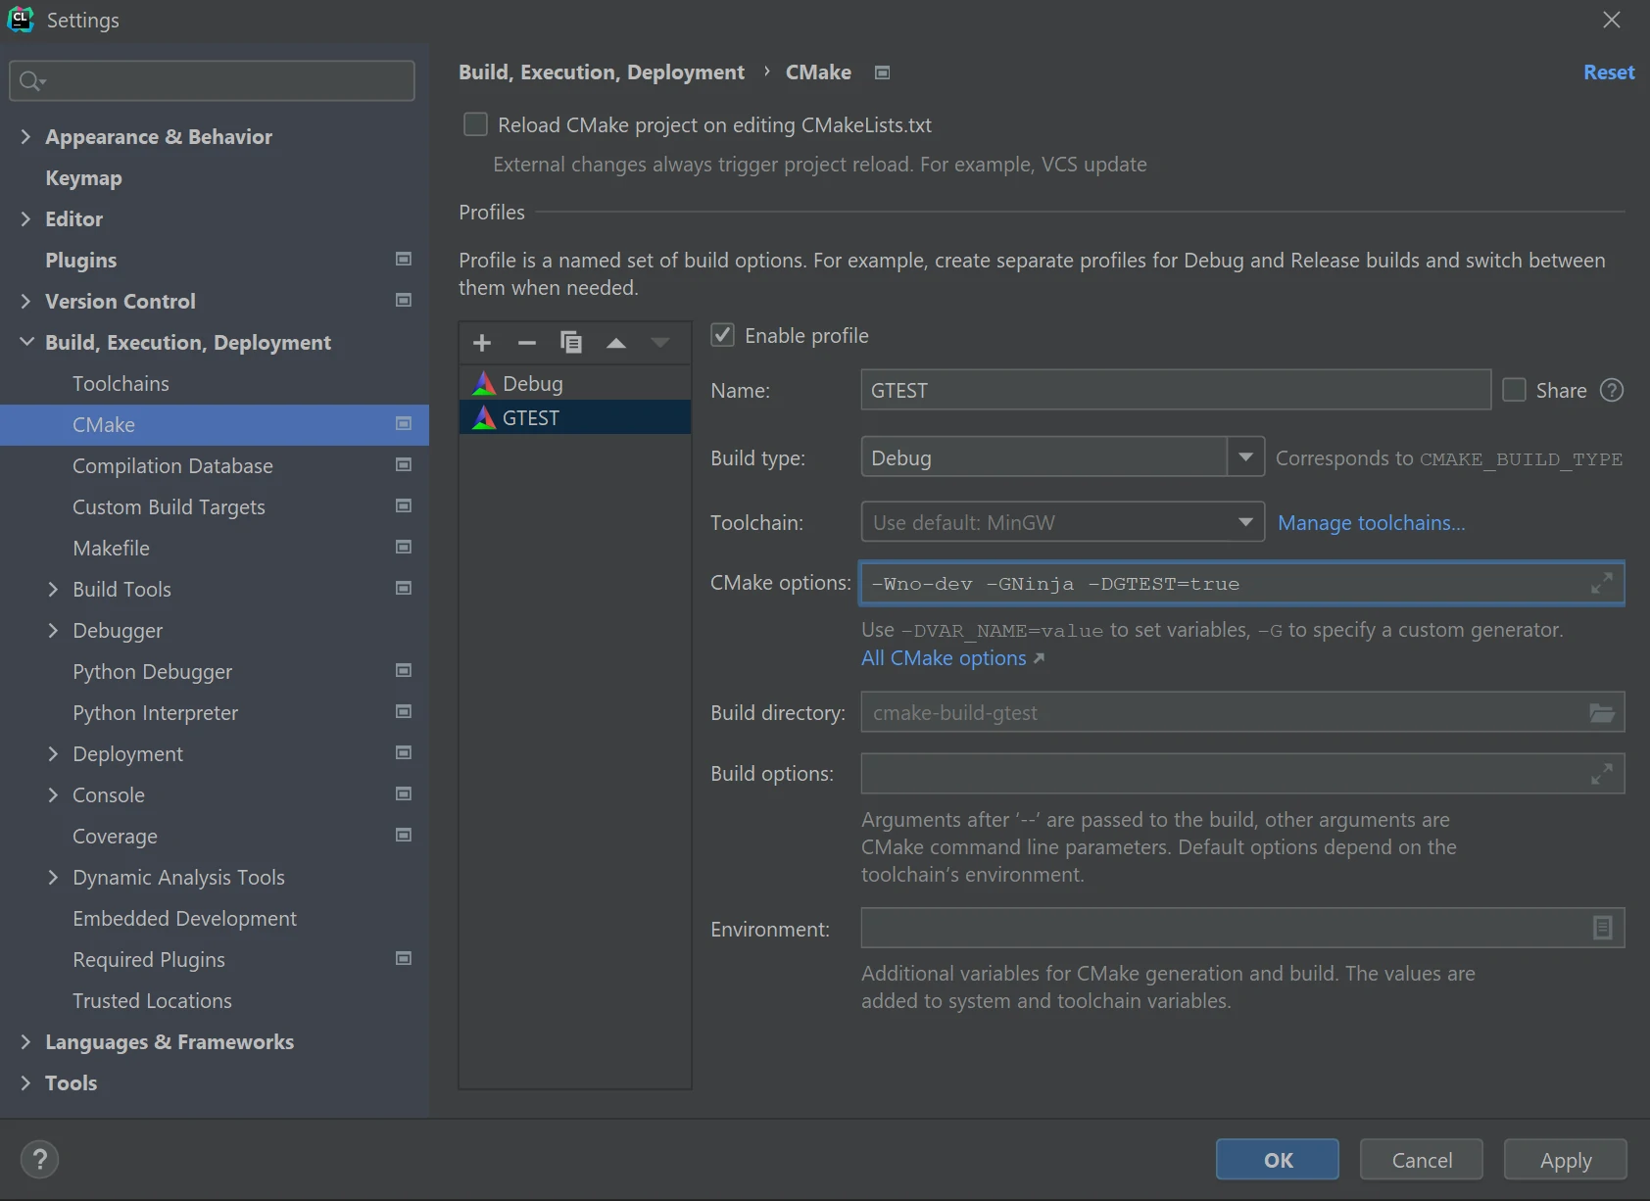The height and width of the screenshot is (1201, 1650).
Task: Select the Debug profile
Action: pos(575,383)
